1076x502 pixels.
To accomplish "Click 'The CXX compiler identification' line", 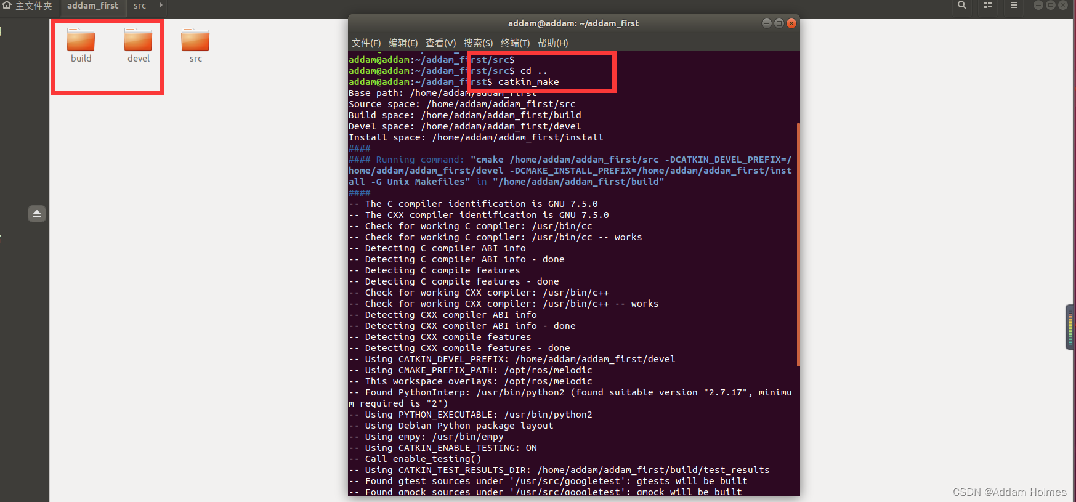I will click(479, 215).
